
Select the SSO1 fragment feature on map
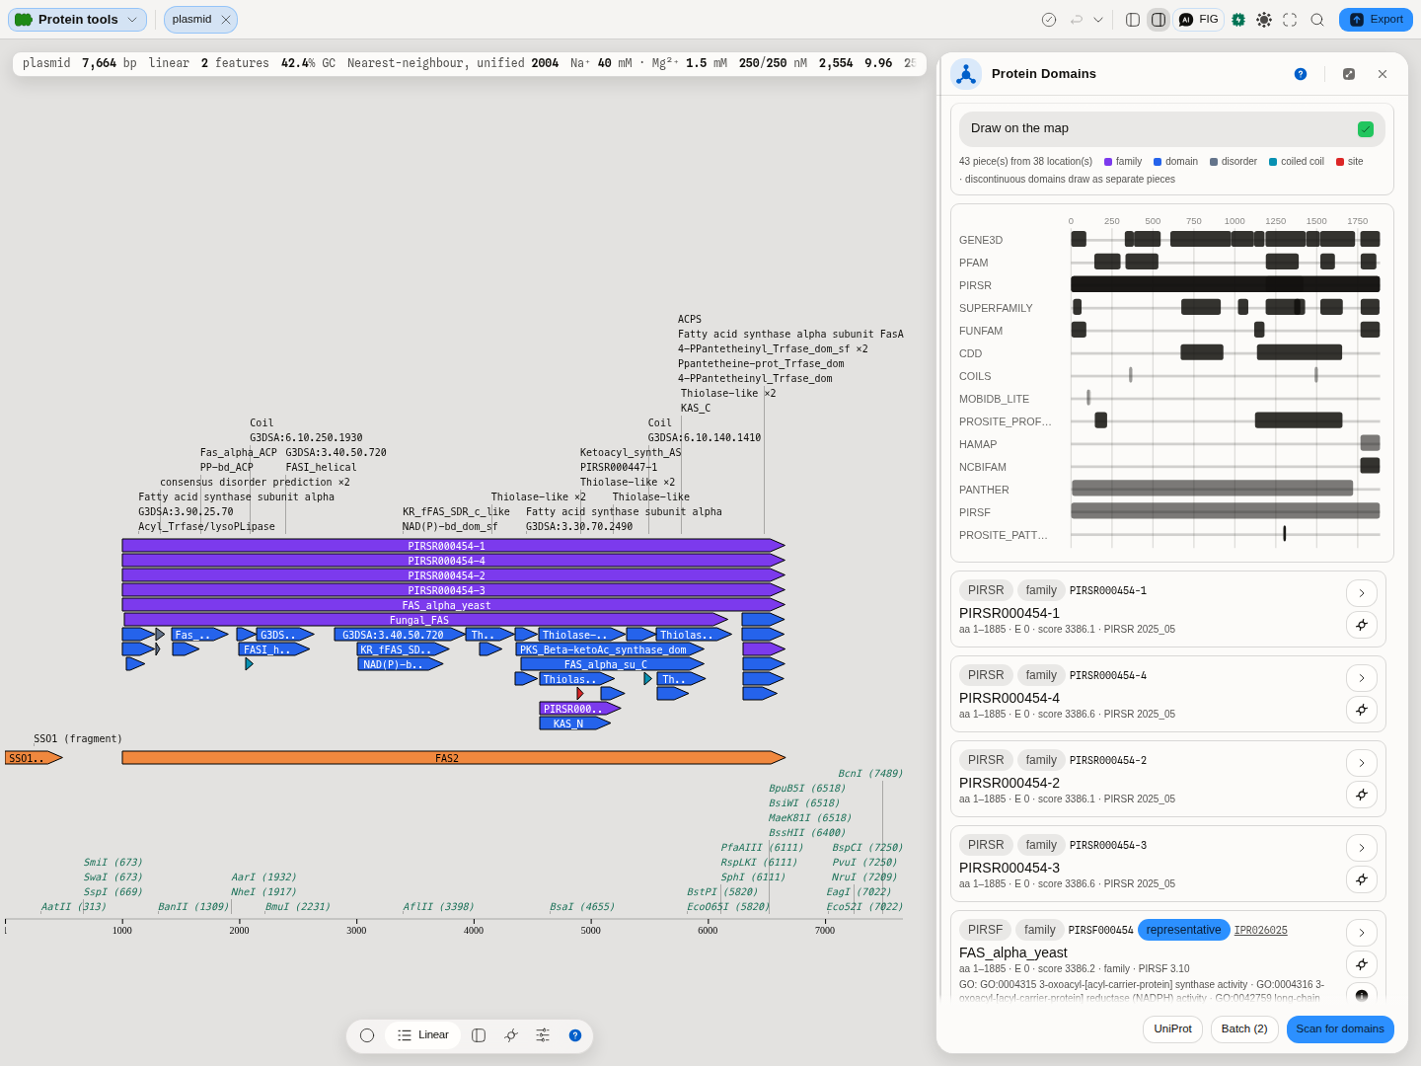pyautogui.click(x=34, y=758)
